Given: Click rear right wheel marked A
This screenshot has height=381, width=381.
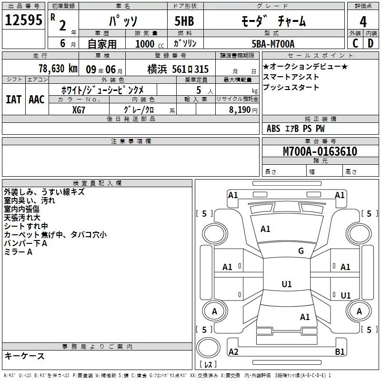Looking at the screenshot, I should [x=359, y=311].
